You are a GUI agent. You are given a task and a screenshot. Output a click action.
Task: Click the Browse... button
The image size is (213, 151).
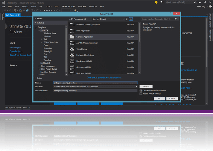point(146,87)
